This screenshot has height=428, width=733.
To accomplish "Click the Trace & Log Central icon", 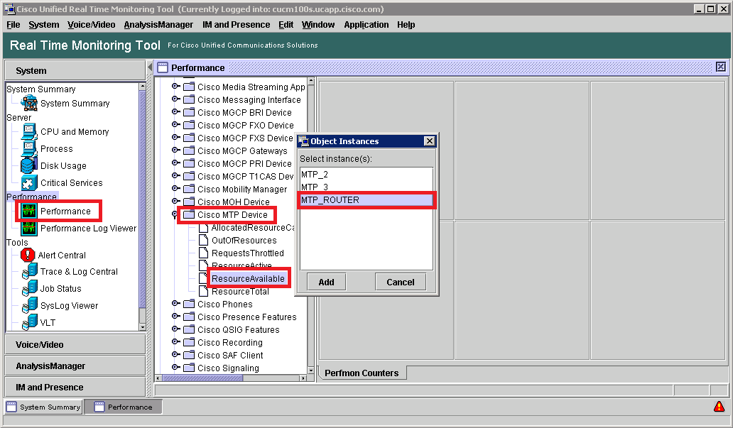I will [28, 271].
